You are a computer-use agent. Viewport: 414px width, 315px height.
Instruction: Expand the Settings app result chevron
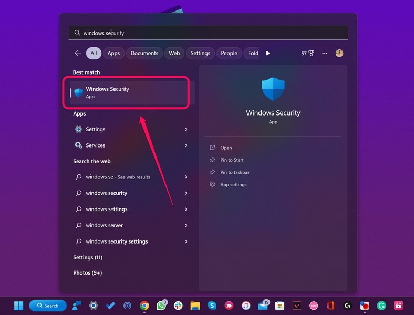point(186,129)
